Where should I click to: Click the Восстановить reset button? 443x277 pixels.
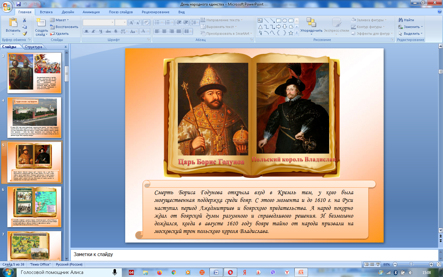(x=64, y=27)
